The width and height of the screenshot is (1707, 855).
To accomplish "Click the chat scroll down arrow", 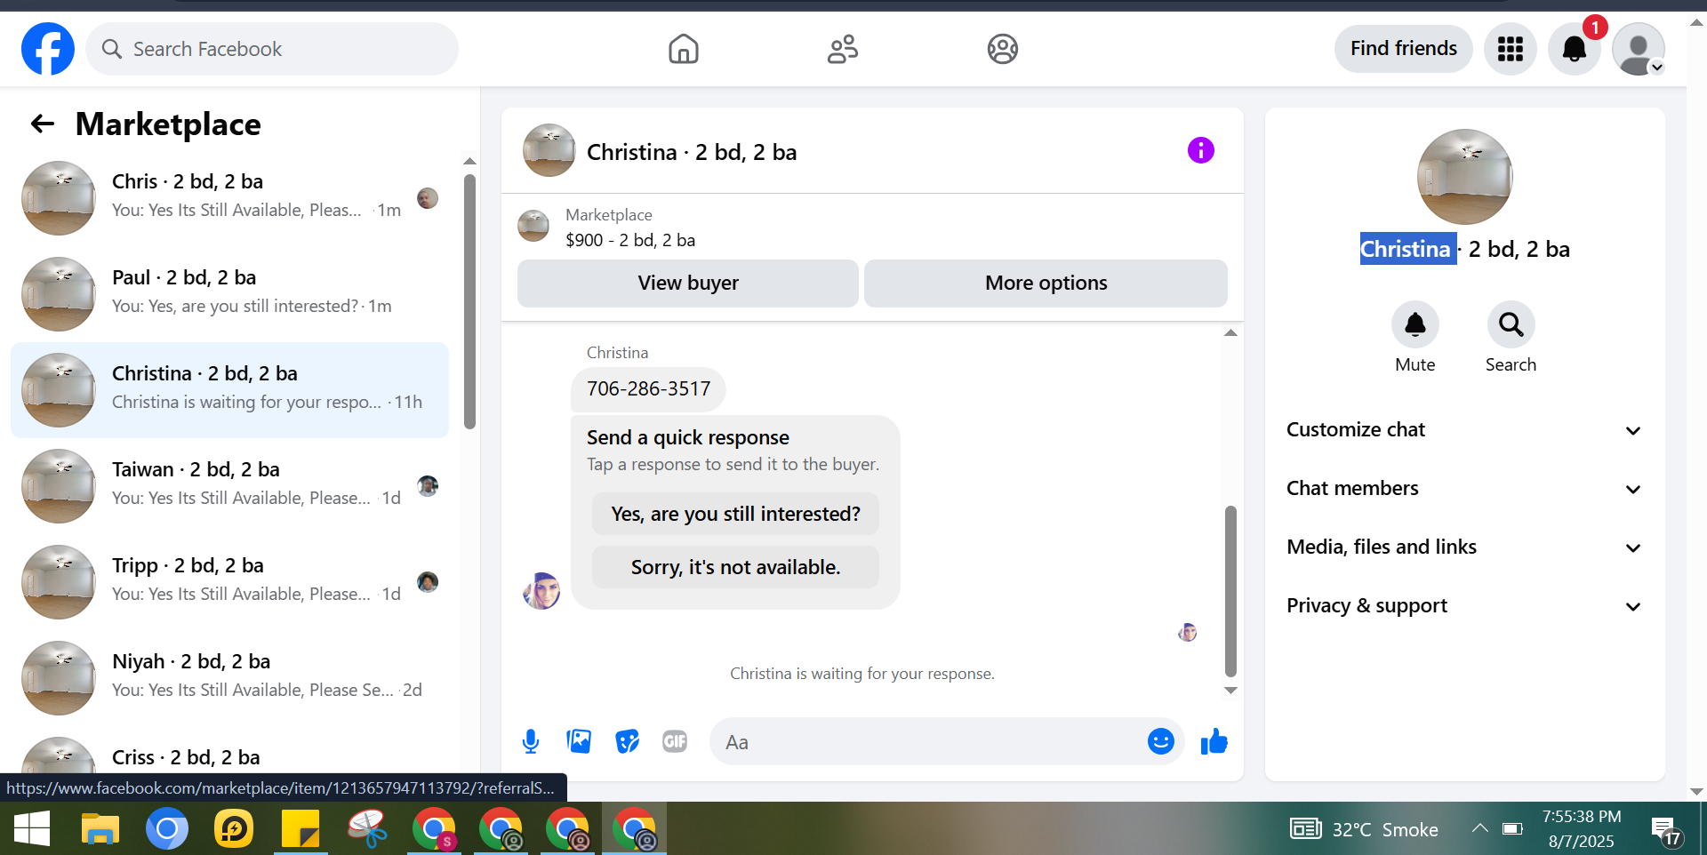I will pyautogui.click(x=1230, y=691).
